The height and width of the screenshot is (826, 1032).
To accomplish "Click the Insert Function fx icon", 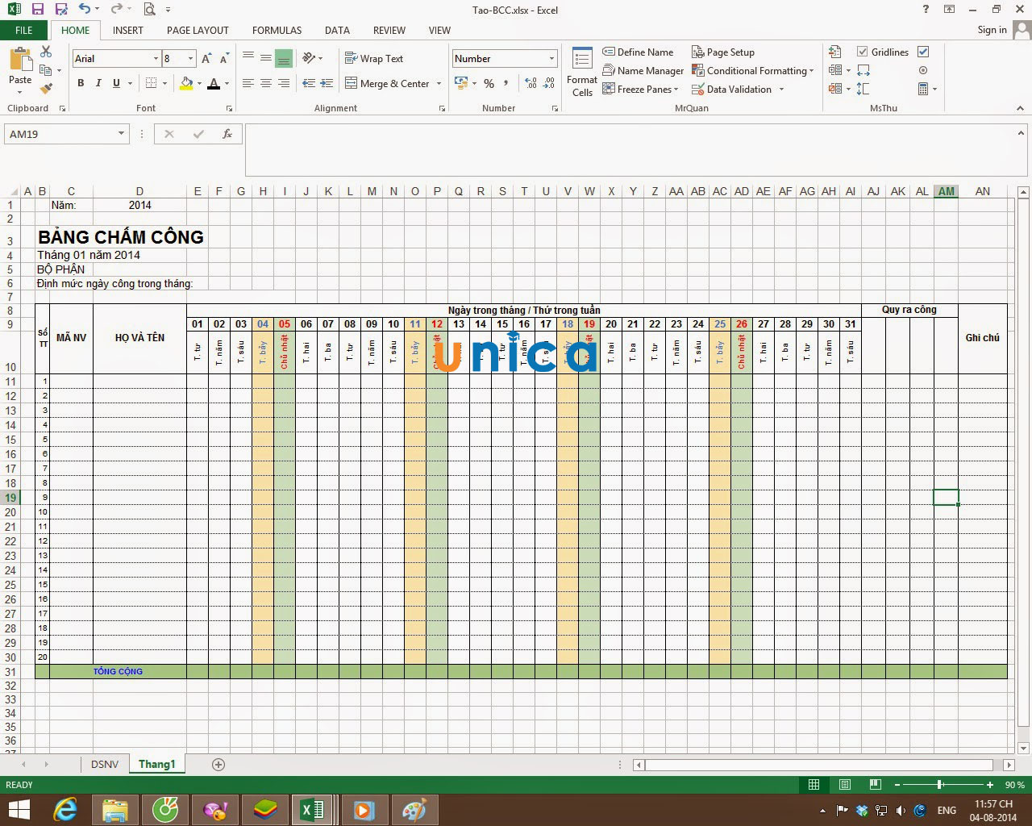I will click(227, 134).
